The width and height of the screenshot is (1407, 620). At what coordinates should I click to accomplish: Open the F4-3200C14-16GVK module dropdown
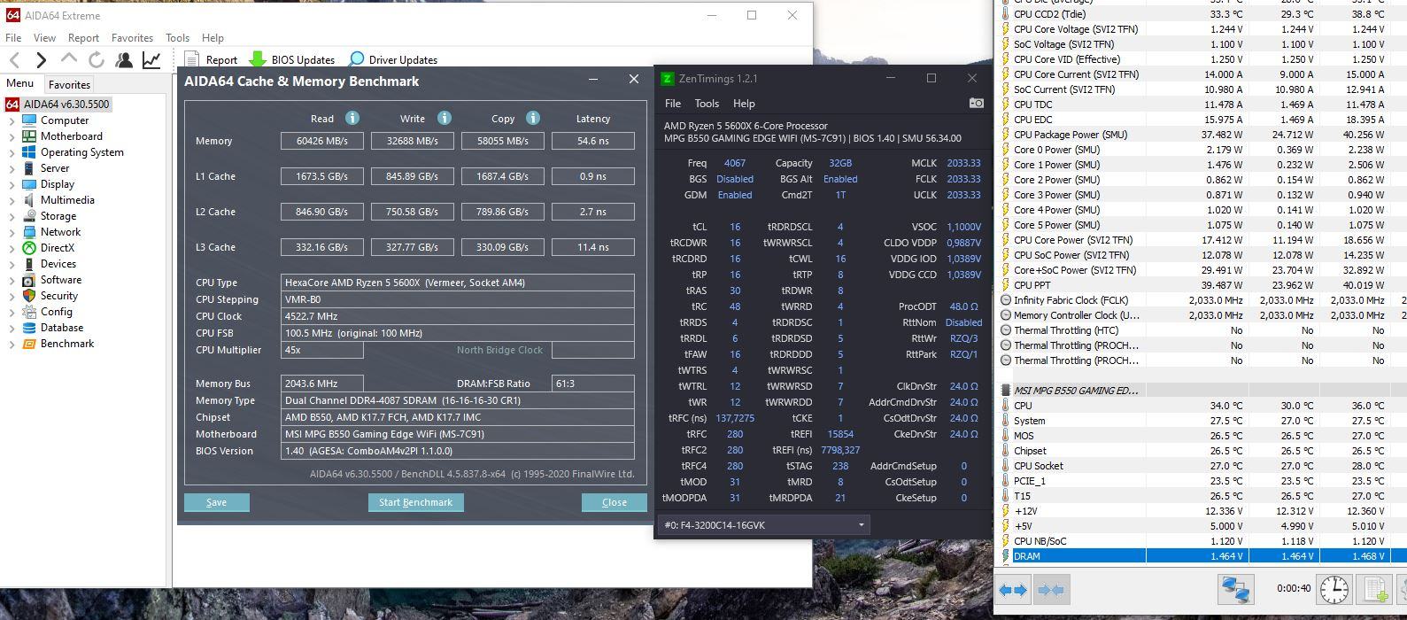tap(764, 525)
